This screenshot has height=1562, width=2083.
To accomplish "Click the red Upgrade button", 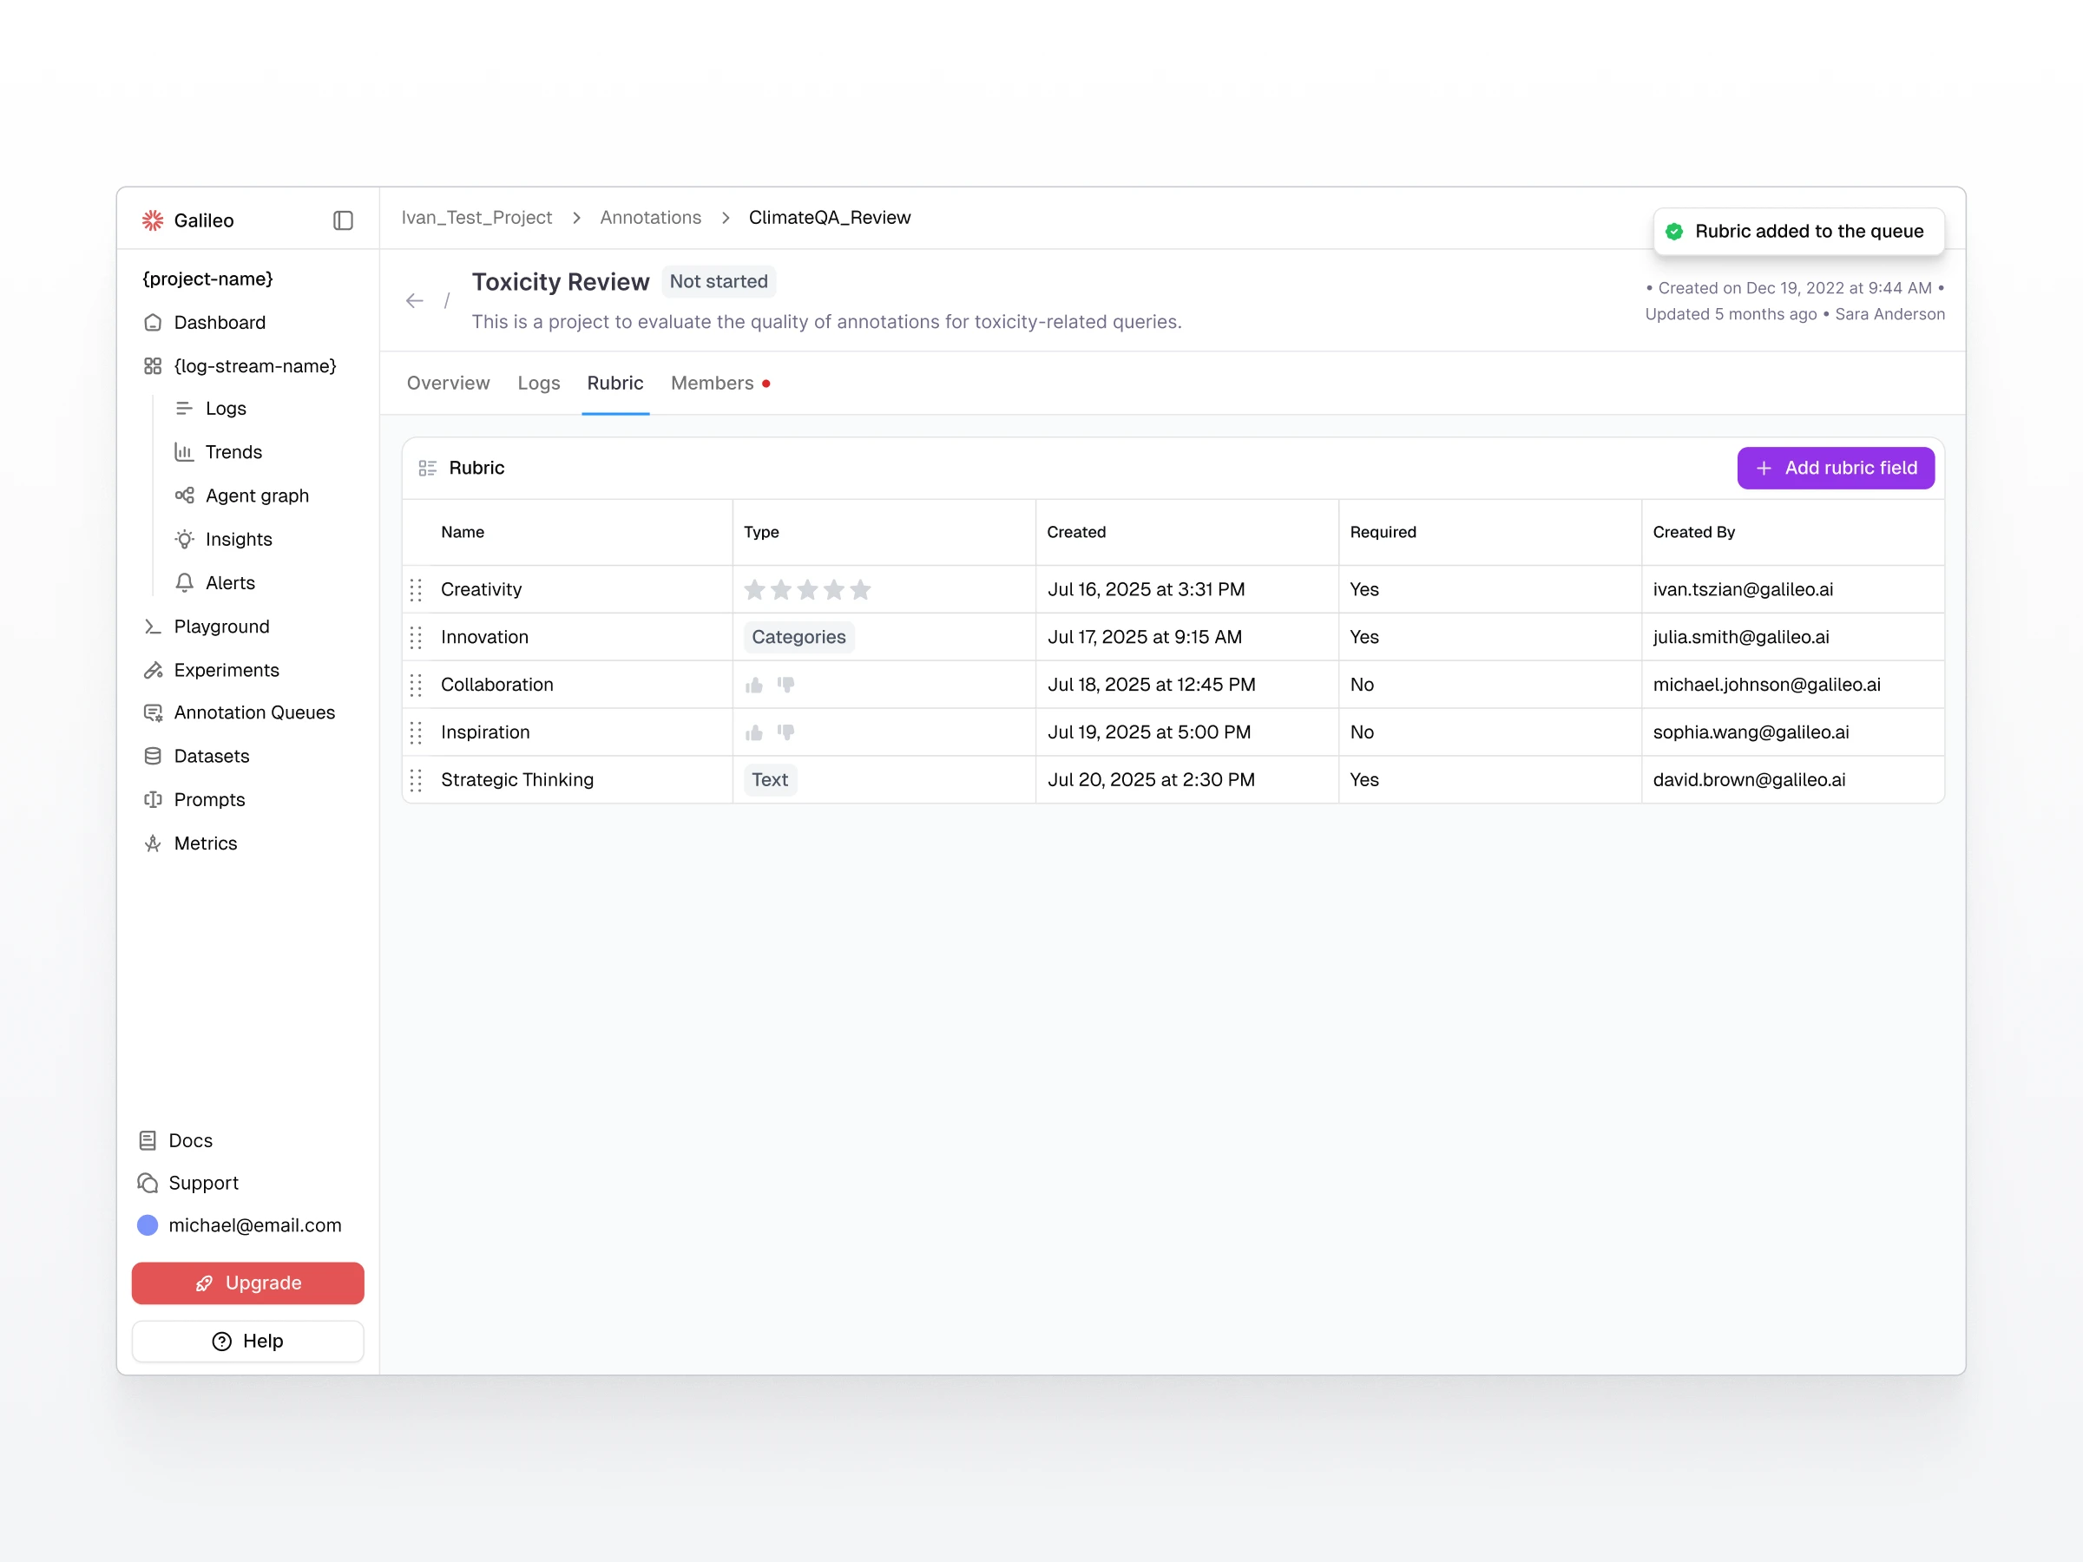I will pos(247,1283).
